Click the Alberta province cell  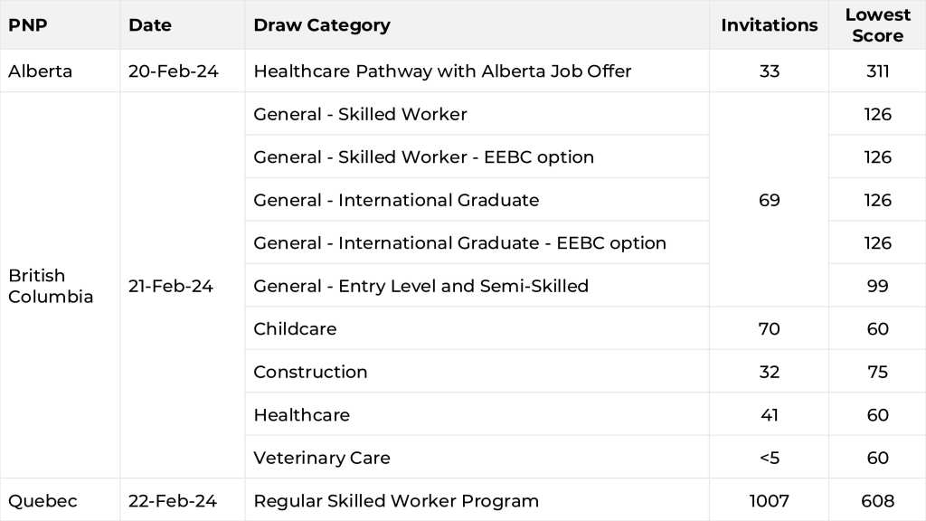point(40,71)
